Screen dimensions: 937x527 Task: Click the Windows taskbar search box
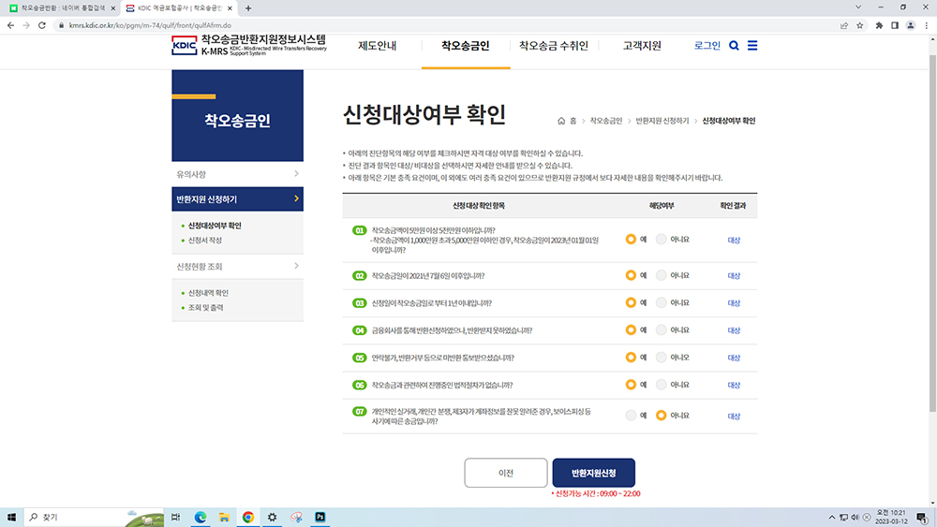94,517
